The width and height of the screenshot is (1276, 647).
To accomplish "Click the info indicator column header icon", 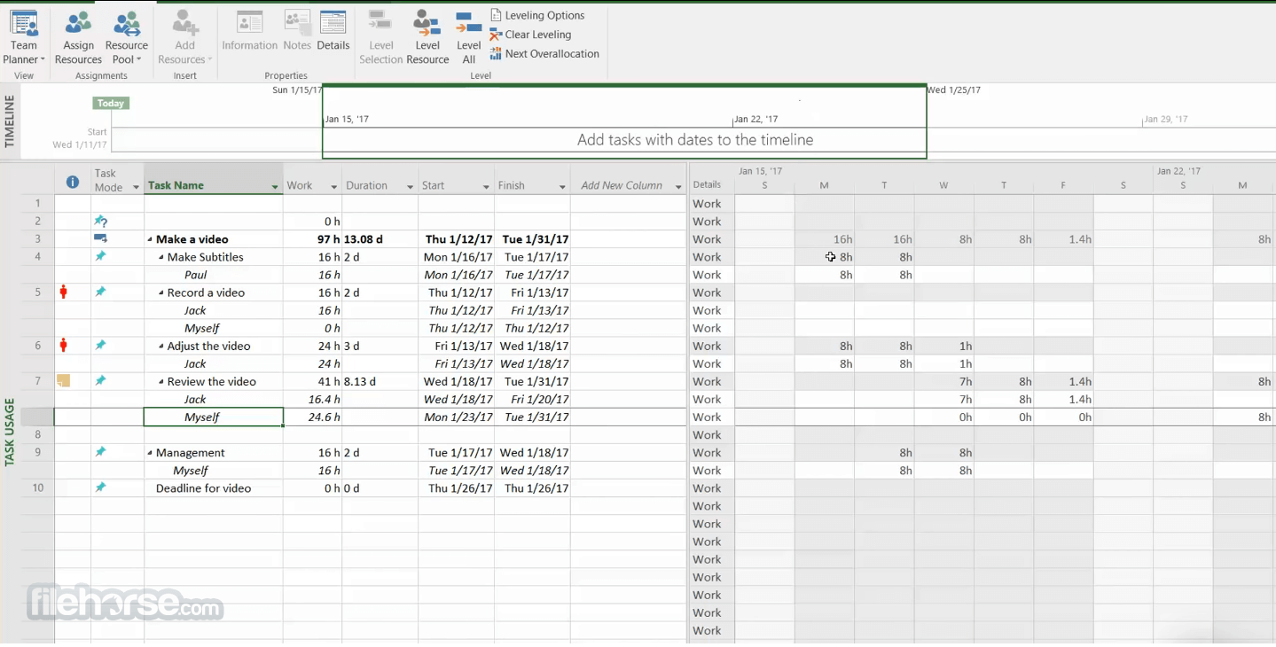I will pyautogui.click(x=73, y=182).
